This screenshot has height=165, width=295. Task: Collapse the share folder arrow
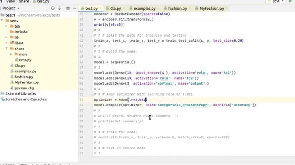click(6, 48)
